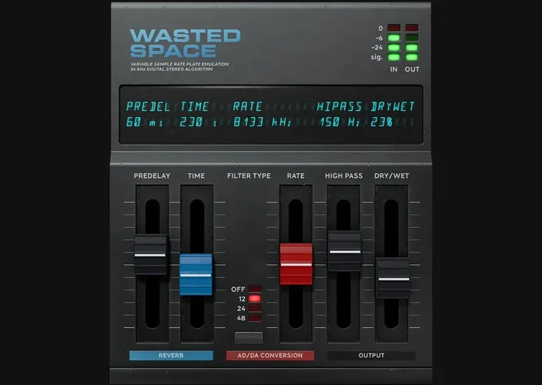This screenshot has height=385, width=542.
Task: Click the OUTPUT section label
Action: pyautogui.click(x=372, y=355)
